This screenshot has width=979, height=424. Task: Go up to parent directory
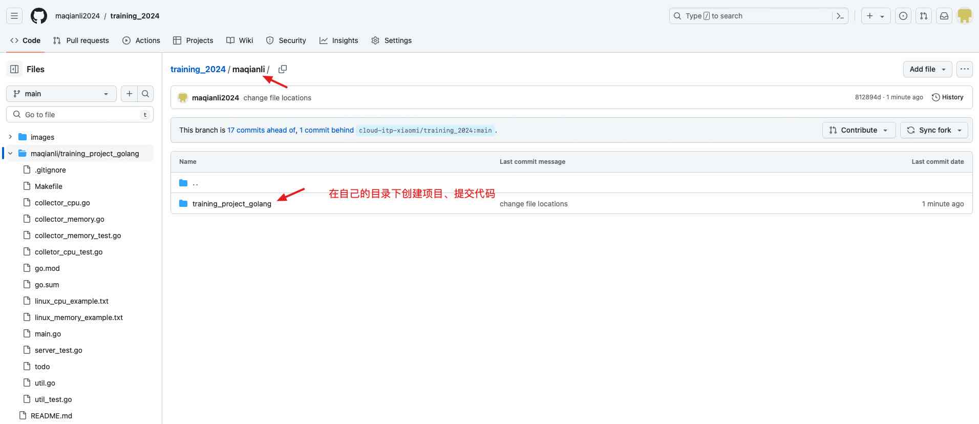(x=195, y=183)
